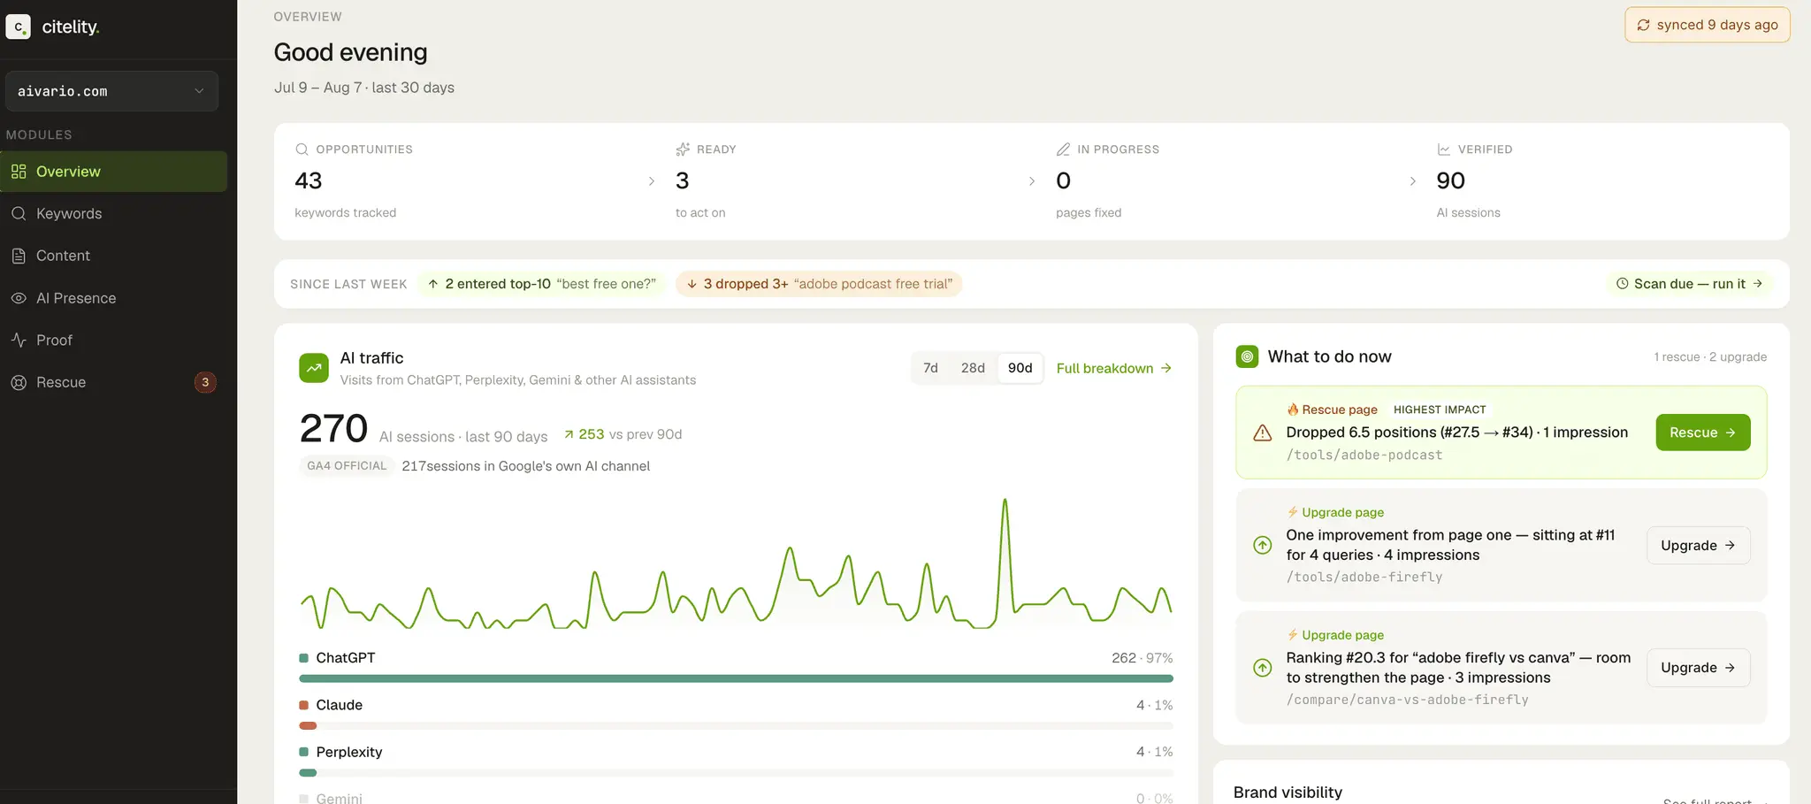Viewport: 1811px width, 804px height.
Task: Click chevron after In Progress card
Action: (x=1413, y=181)
